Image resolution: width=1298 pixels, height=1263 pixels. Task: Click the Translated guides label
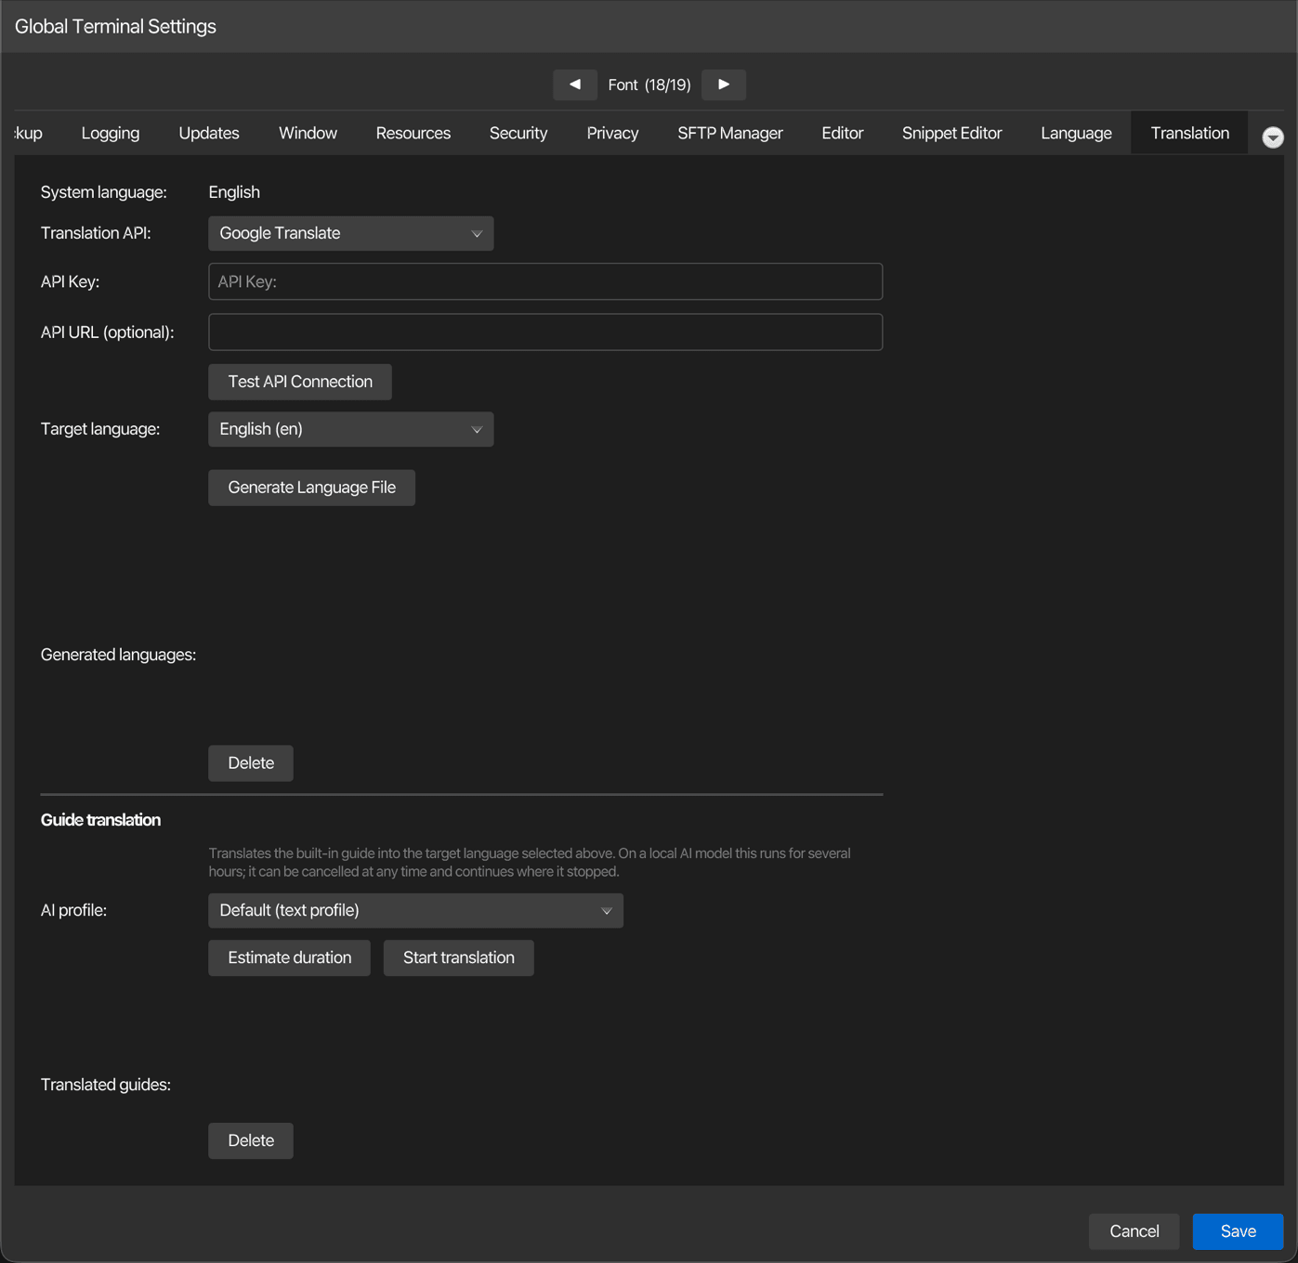[x=106, y=1085]
